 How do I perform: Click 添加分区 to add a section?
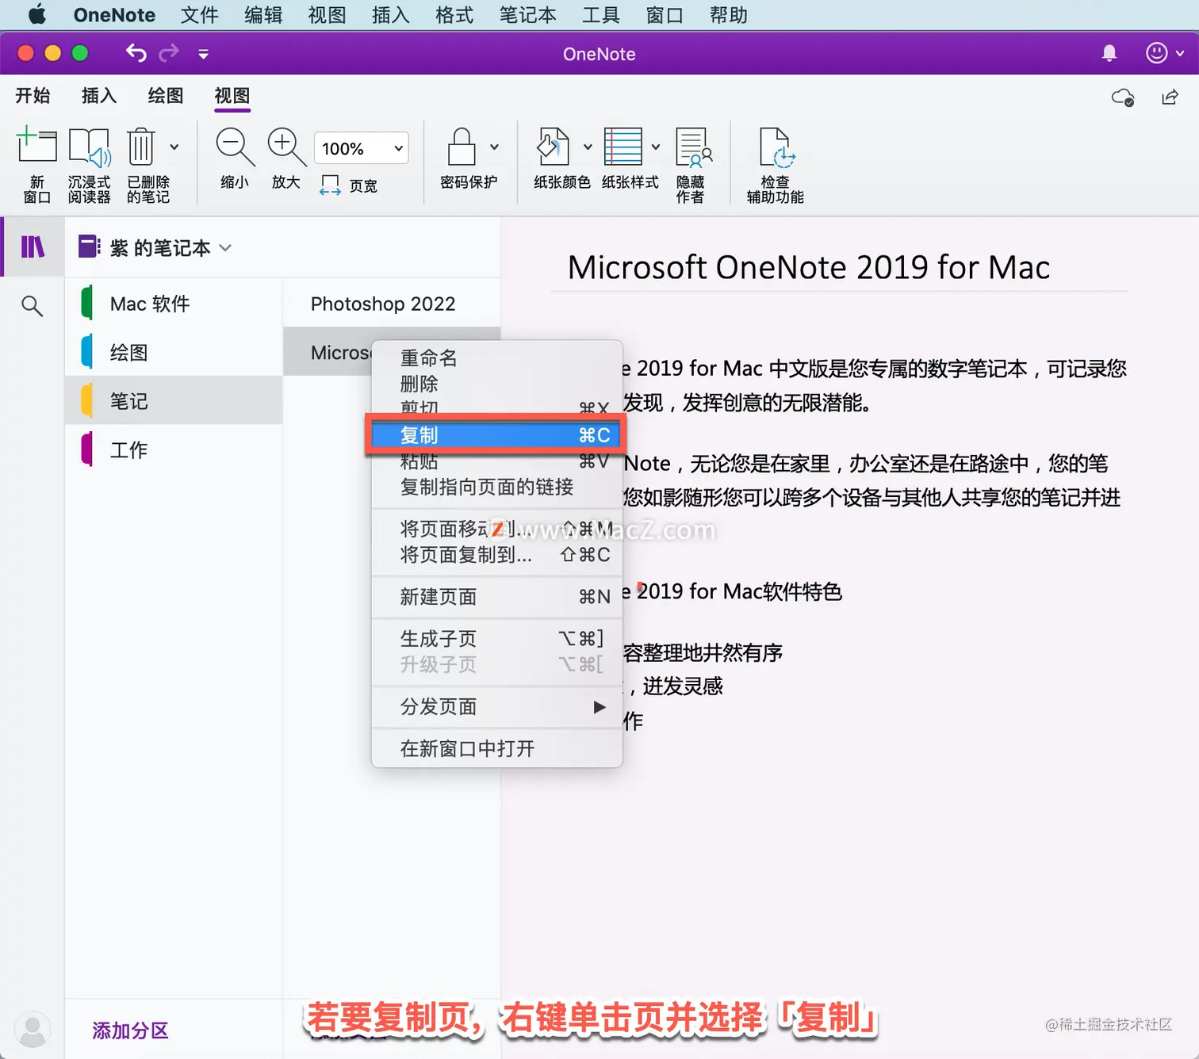coord(130,1030)
